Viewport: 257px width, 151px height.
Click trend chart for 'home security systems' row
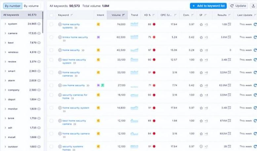(x=134, y=24)
